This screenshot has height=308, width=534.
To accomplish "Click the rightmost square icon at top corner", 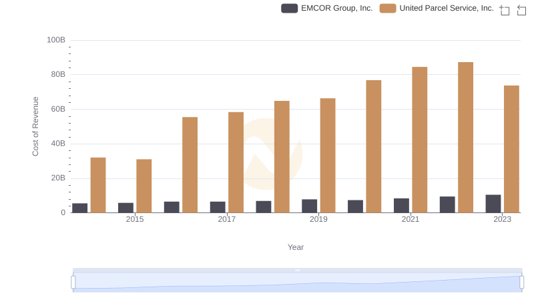I will click(522, 10).
